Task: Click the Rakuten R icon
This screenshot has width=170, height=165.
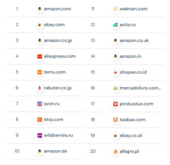Action: click(x=40, y=88)
